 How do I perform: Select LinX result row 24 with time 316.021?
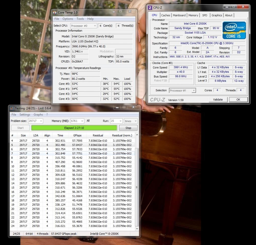(72, 226)
